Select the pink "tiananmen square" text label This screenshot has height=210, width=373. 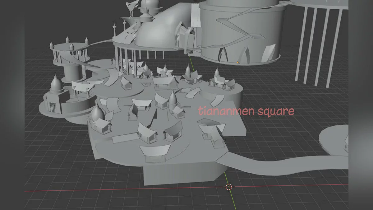click(246, 111)
